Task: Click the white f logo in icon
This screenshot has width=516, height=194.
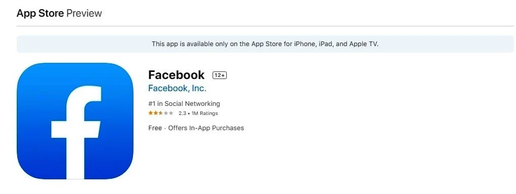Action: 76,132
